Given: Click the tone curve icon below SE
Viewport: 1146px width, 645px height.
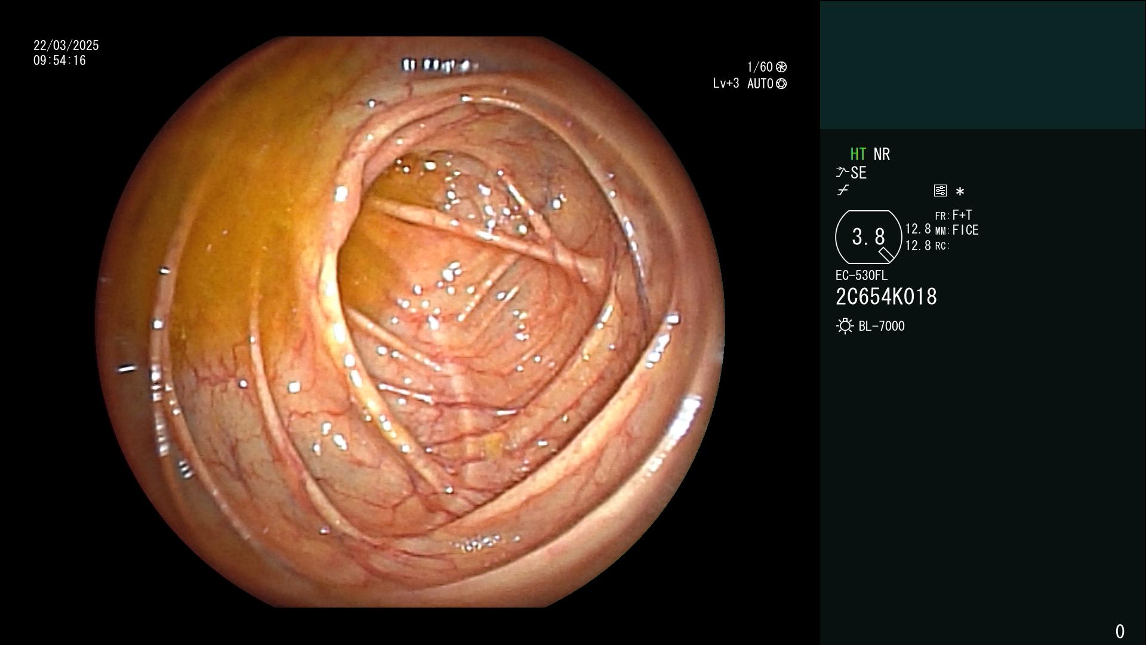Looking at the screenshot, I should tap(843, 191).
